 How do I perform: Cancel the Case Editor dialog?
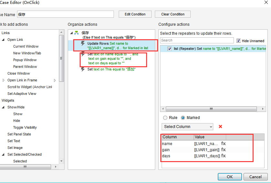[x=256, y=177]
